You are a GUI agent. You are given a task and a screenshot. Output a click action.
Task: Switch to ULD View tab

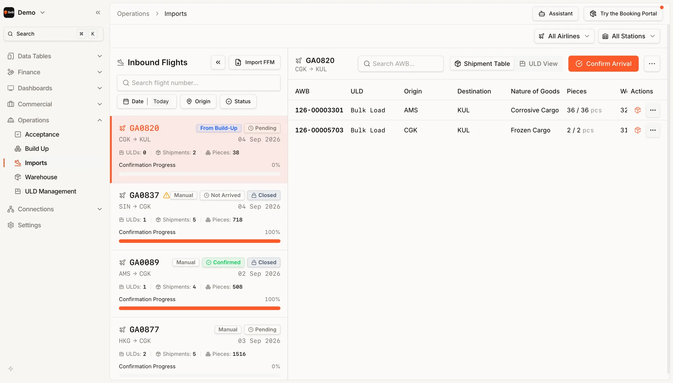point(538,64)
